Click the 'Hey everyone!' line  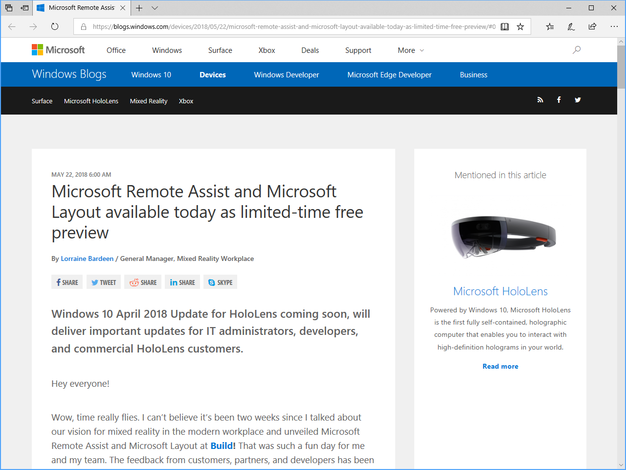80,384
